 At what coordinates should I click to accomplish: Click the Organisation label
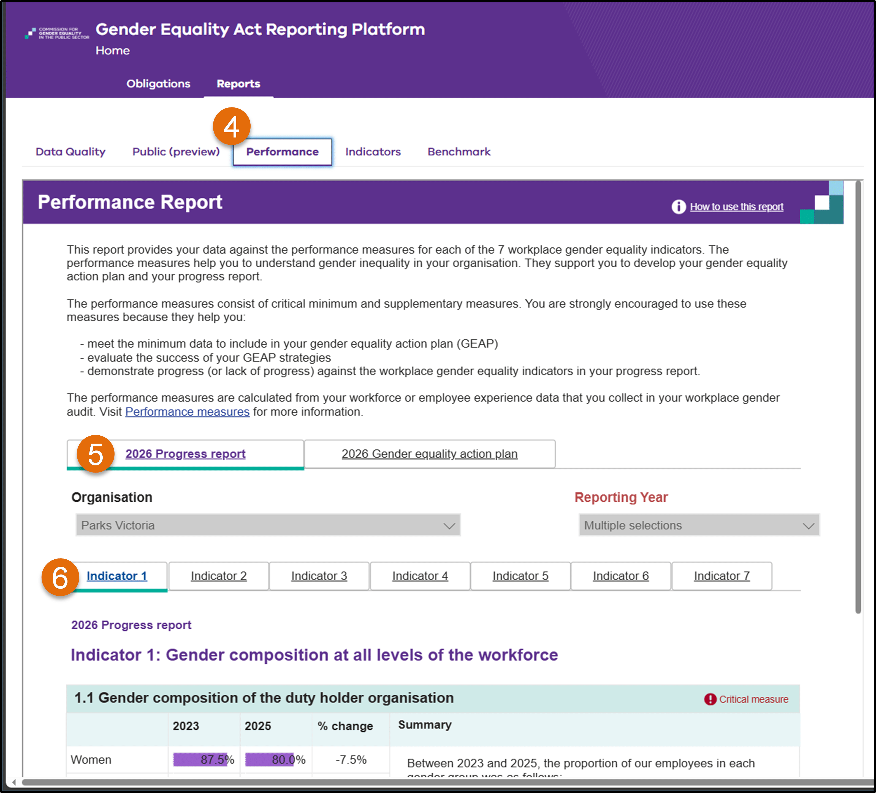[x=112, y=497]
